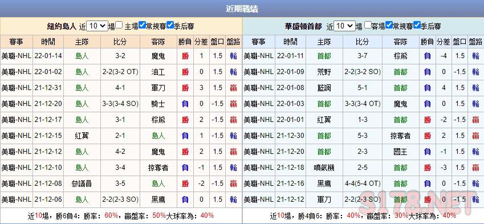484x224 pixels.
Task: Click the 勝 result in the 22-01-14 row
Action: point(185,56)
